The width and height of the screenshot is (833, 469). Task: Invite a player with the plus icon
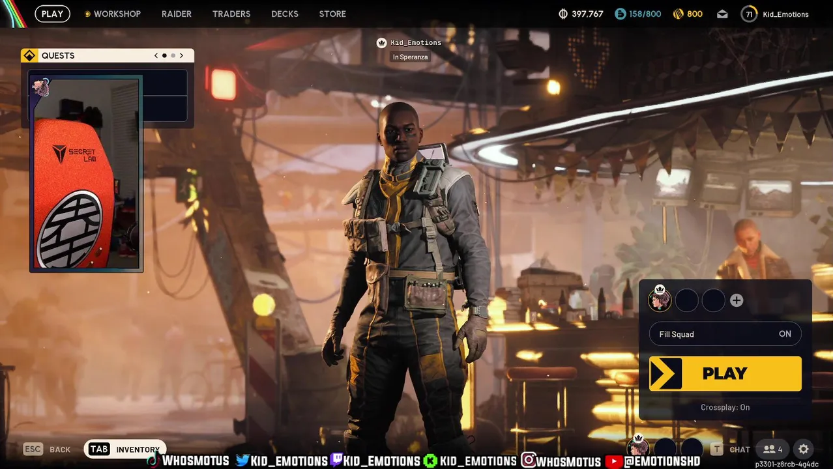click(737, 300)
